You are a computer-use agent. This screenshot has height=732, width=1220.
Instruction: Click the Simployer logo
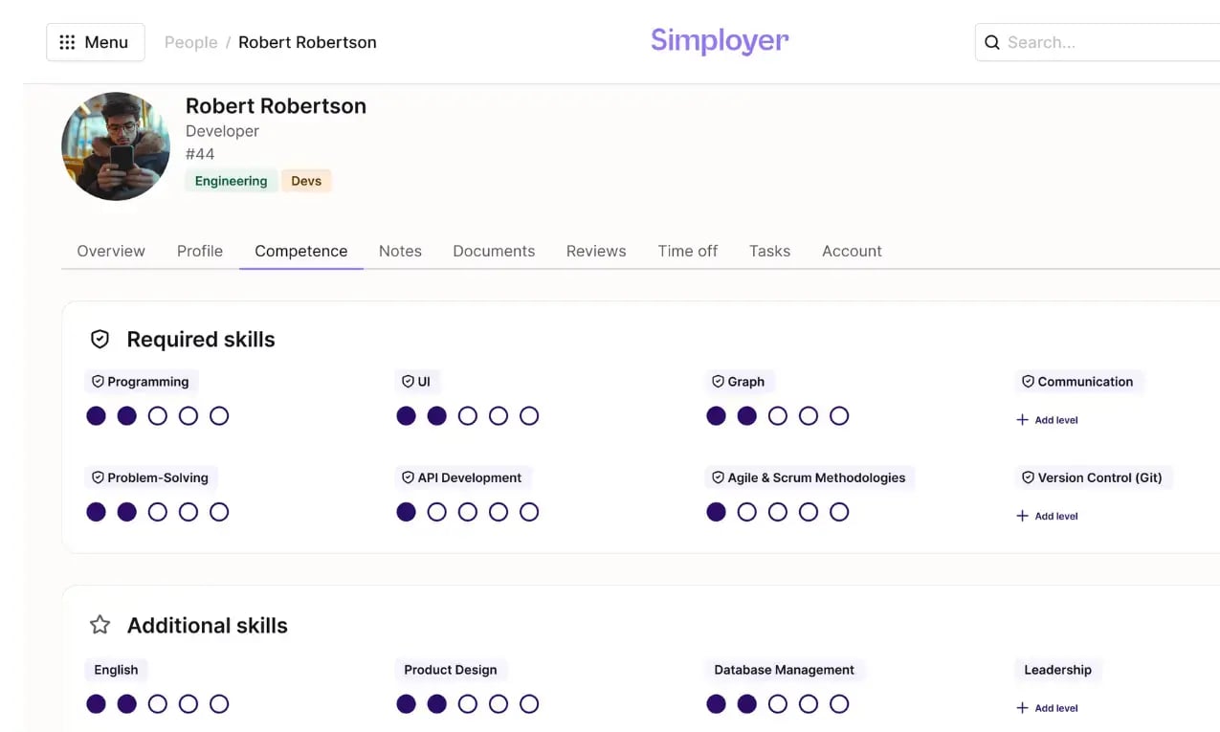coord(720,40)
